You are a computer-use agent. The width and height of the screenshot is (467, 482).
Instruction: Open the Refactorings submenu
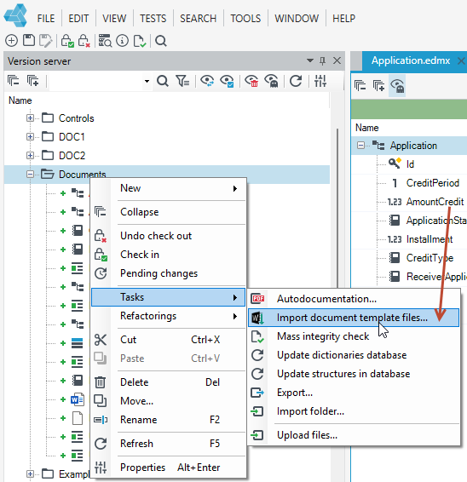(168, 316)
